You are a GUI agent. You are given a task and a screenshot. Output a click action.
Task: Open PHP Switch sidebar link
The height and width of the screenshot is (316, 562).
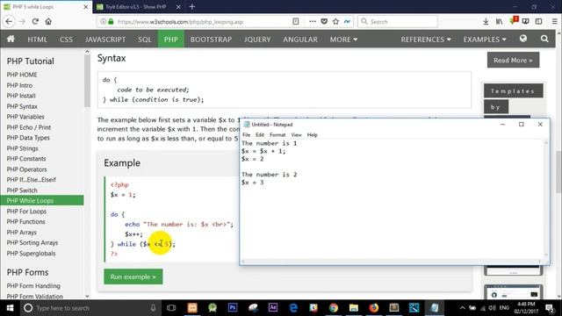pos(22,190)
